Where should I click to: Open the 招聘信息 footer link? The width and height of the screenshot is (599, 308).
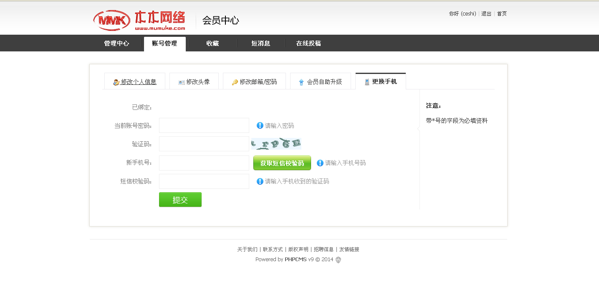tap(324, 249)
